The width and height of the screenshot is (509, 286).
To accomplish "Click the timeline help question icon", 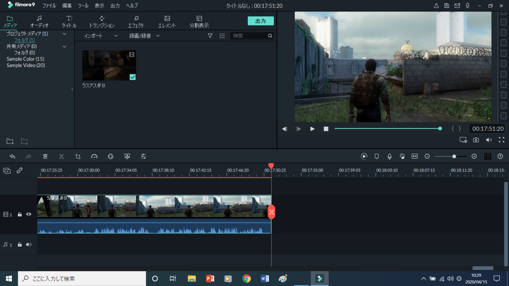I will click(x=500, y=156).
